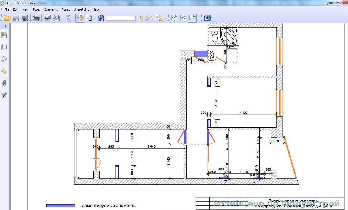This screenshot has width=348, height=210.
Task: Open the Layers panel
Action: (4, 59)
